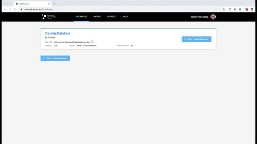Click the lock icon in the address bar
This screenshot has width=257, height=144.
click(x=21, y=10)
